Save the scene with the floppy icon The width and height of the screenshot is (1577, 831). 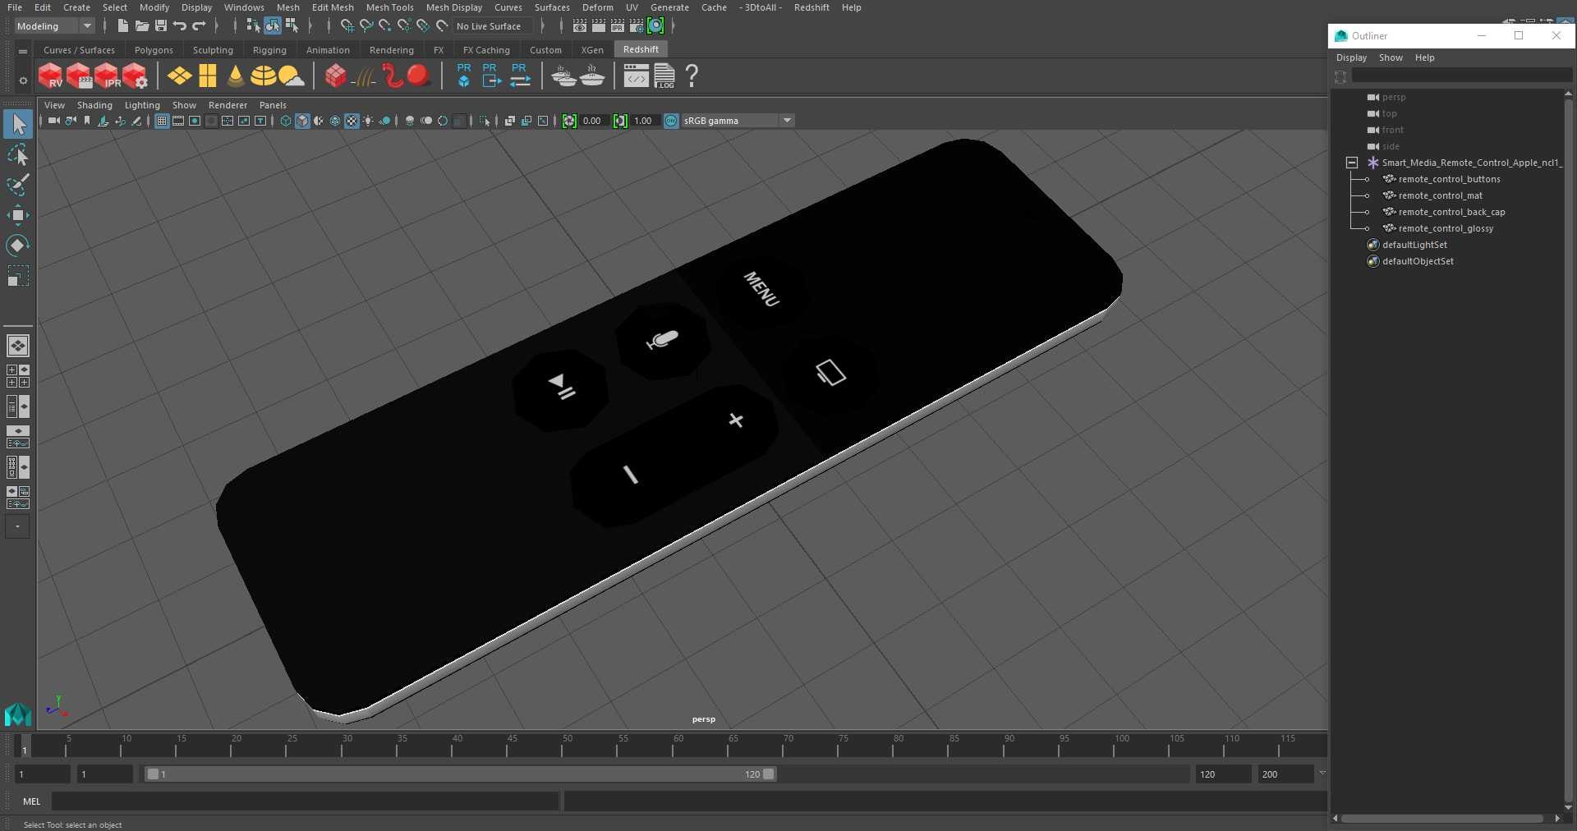coord(160,26)
